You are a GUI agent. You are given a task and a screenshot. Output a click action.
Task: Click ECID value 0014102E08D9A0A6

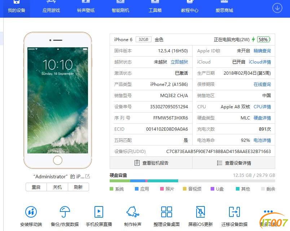point(167,129)
